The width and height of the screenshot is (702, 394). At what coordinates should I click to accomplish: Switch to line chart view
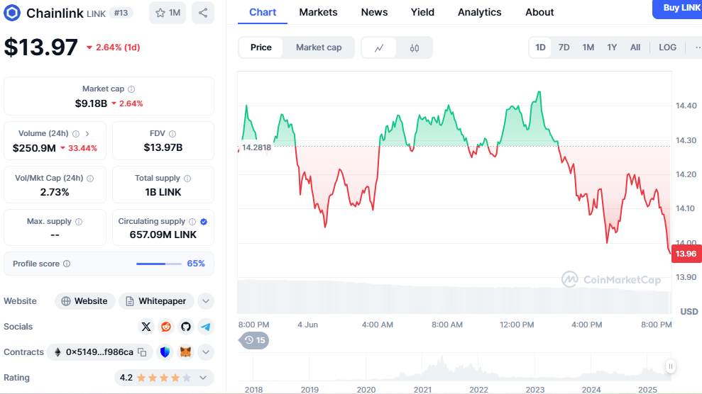pos(379,47)
